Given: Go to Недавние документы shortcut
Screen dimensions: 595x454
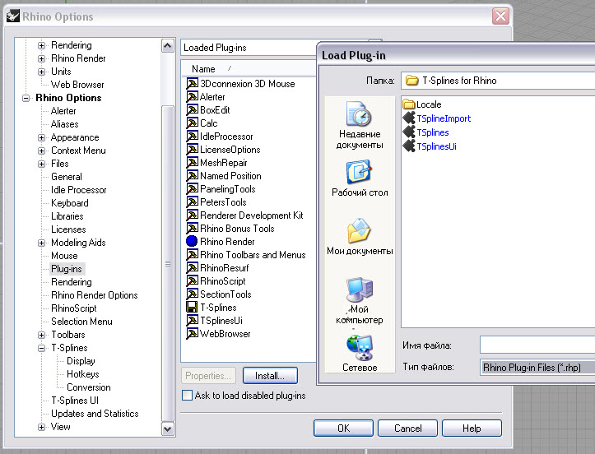Looking at the screenshot, I should click(x=360, y=126).
